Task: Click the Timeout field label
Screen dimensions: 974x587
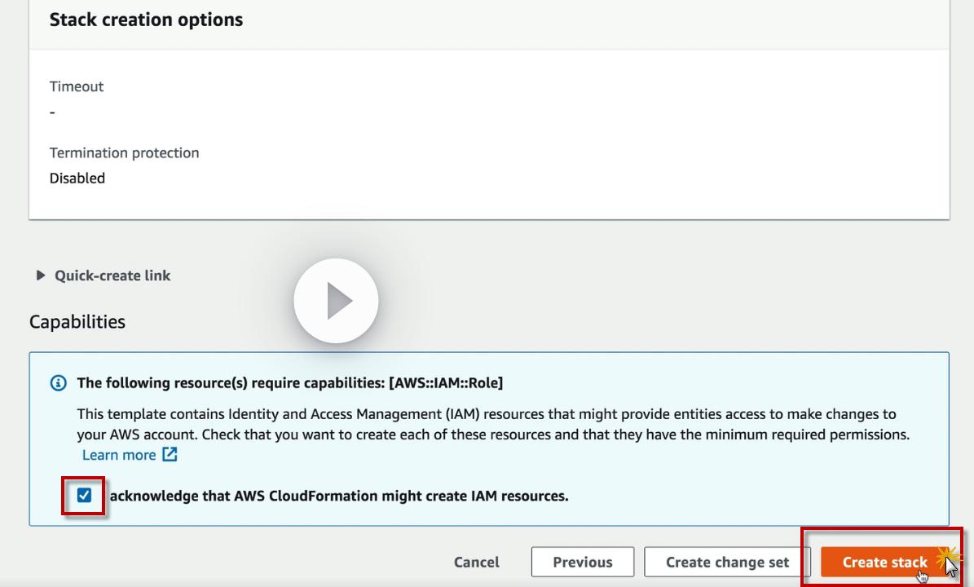Action: (x=77, y=86)
